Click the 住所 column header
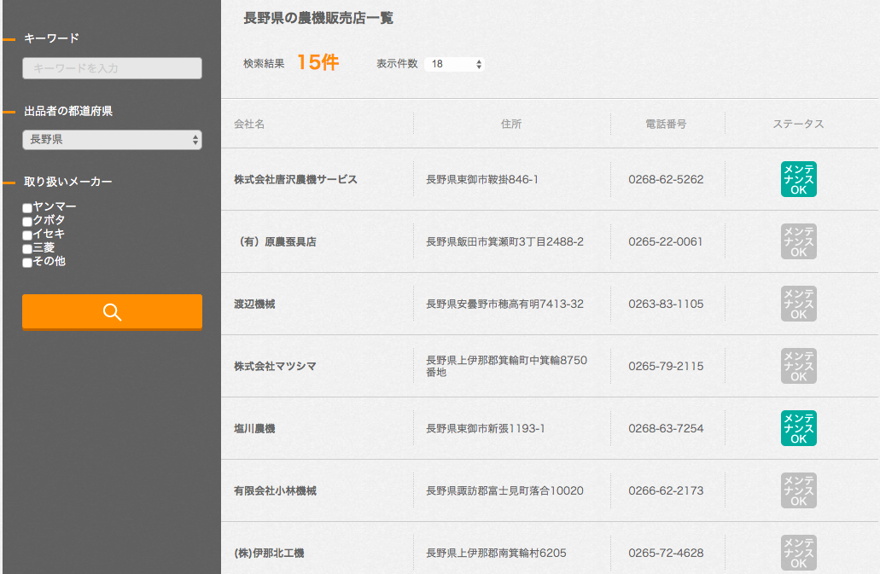The height and width of the screenshot is (574, 880). click(511, 124)
